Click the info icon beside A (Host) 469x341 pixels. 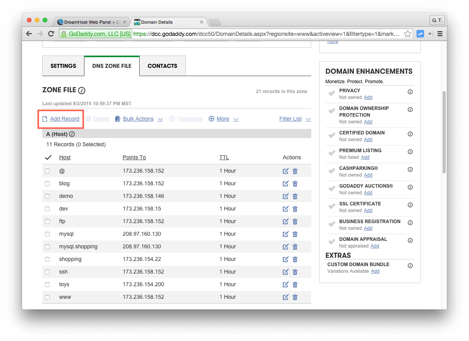71,134
